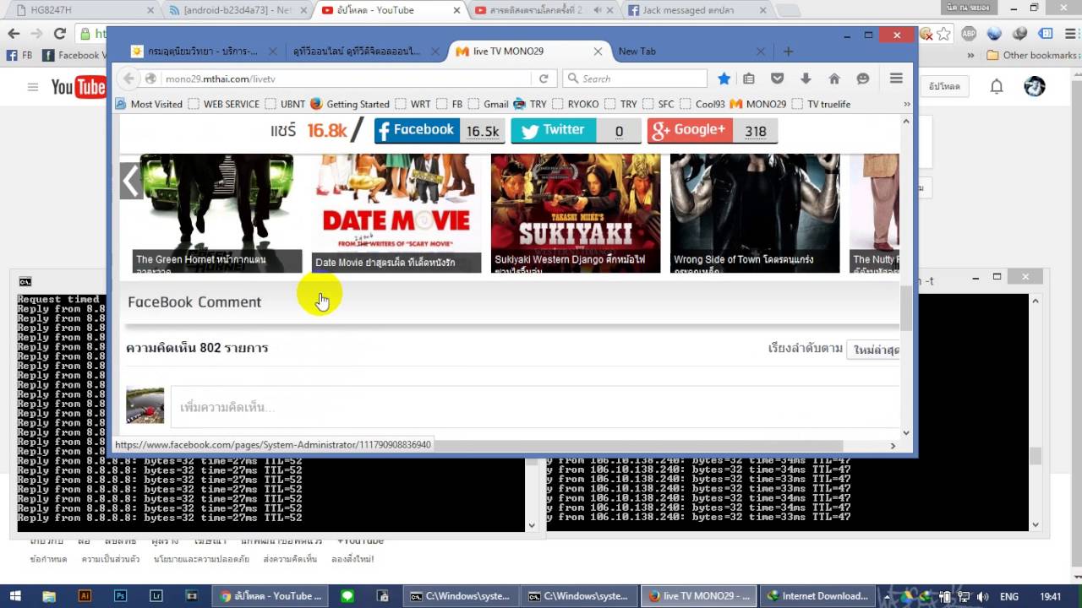Screen dimensions: 1082x608
Task: Click the Firefox chat smiley icon
Action: (x=863, y=79)
